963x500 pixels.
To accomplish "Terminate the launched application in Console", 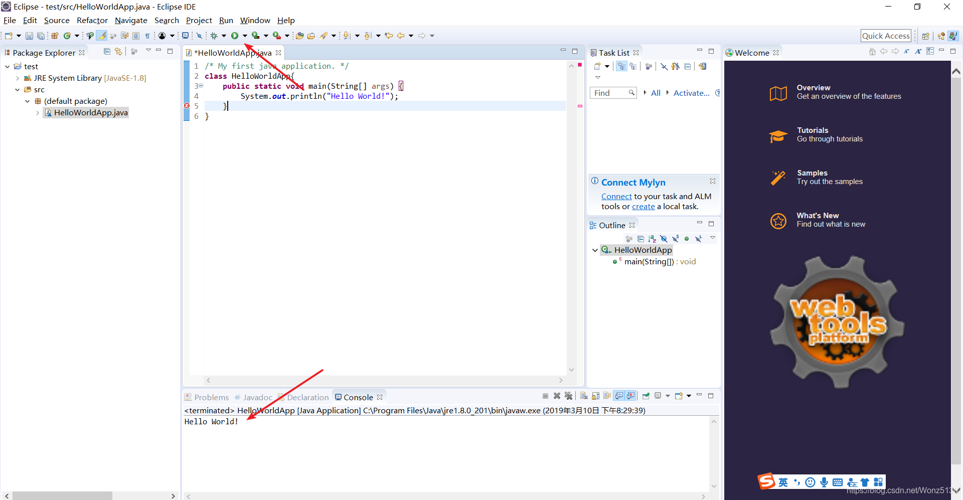I will 546,396.
